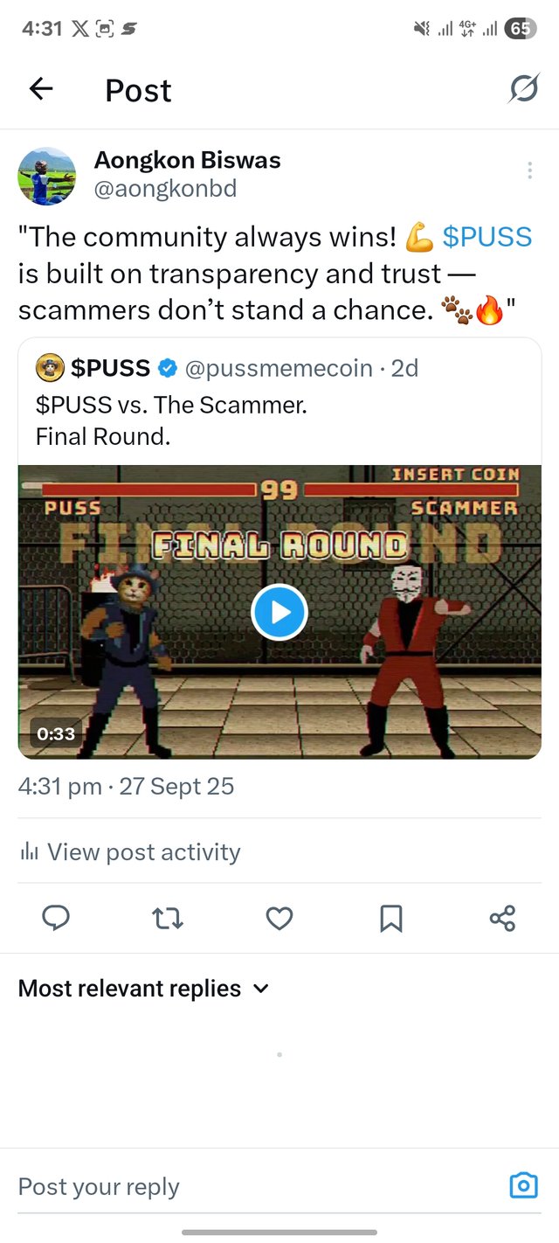Tap the battery indicator in status bar
This screenshot has height=1243, width=559.
[520, 28]
